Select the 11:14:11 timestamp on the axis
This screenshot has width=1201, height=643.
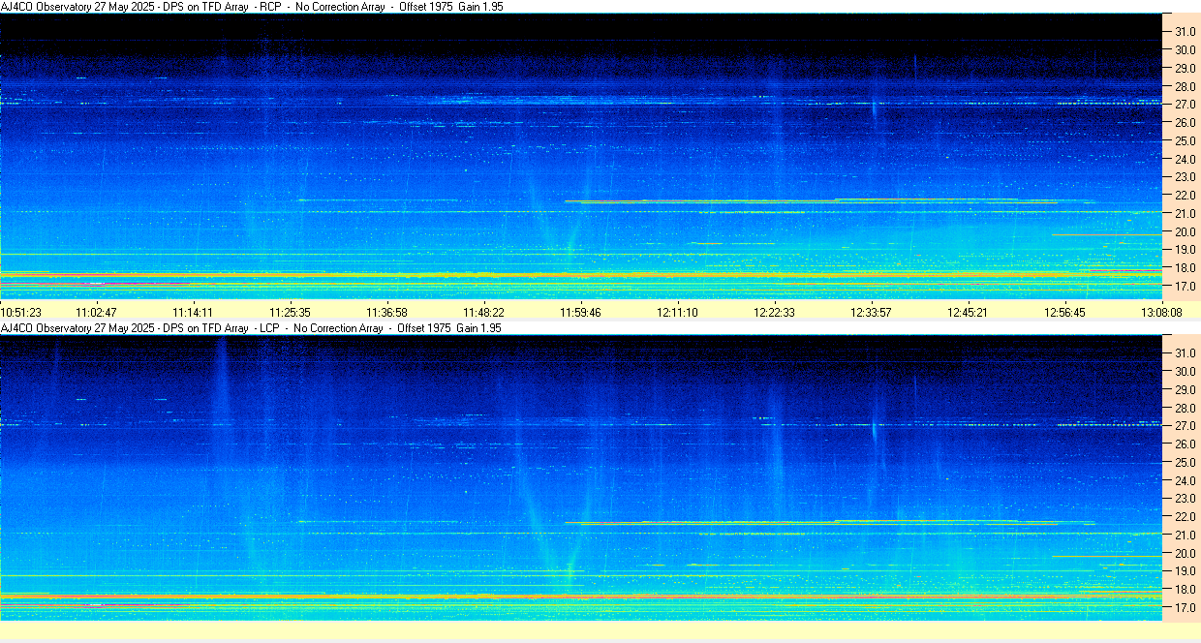(193, 312)
